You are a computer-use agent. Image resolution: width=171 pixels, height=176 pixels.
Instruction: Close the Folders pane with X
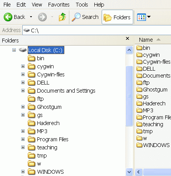[x=127, y=39]
